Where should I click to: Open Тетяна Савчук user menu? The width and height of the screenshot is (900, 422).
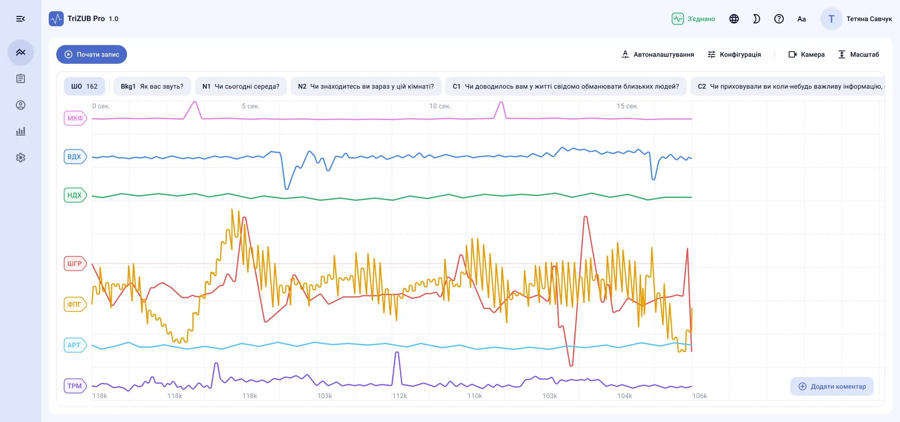coord(856,19)
